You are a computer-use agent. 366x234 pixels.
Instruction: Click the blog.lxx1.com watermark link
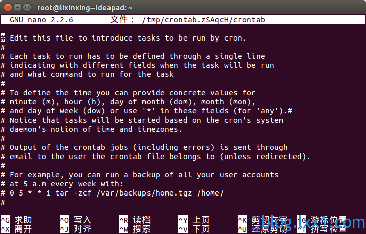pos(313,222)
